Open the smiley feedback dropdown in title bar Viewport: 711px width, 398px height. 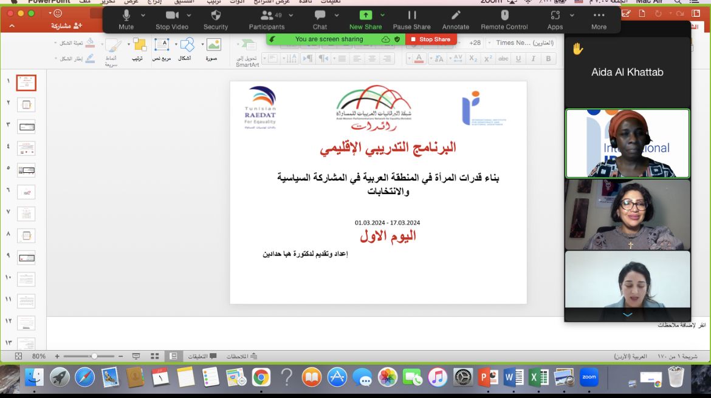click(55, 13)
